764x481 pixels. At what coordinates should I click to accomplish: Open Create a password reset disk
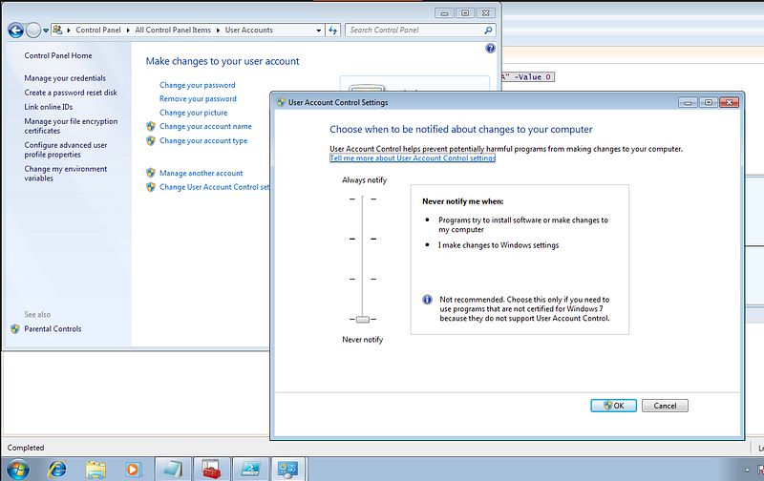71,93
